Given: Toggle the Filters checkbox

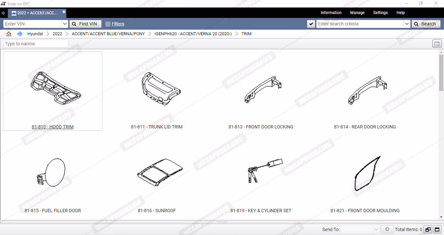Looking at the screenshot, I should (x=108, y=24).
